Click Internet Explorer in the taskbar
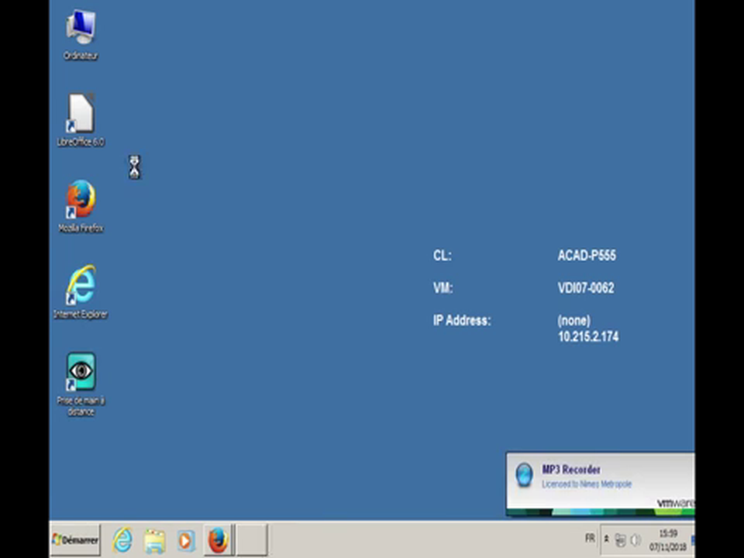The width and height of the screenshot is (744, 558). coord(122,539)
